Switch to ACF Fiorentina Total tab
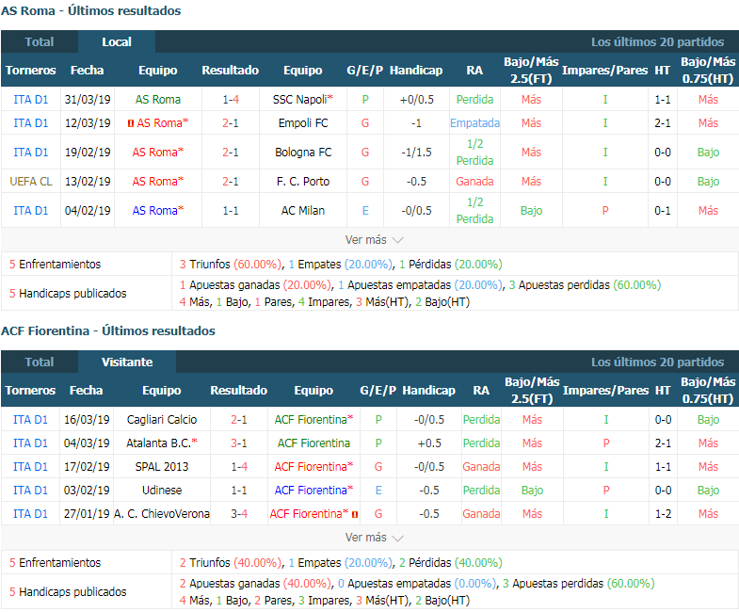The width and height of the screenshot is (739, 612). [x=40, y=362]
